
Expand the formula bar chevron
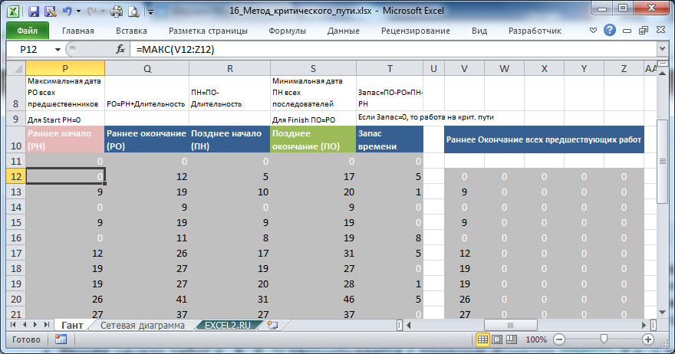point(663,48)
